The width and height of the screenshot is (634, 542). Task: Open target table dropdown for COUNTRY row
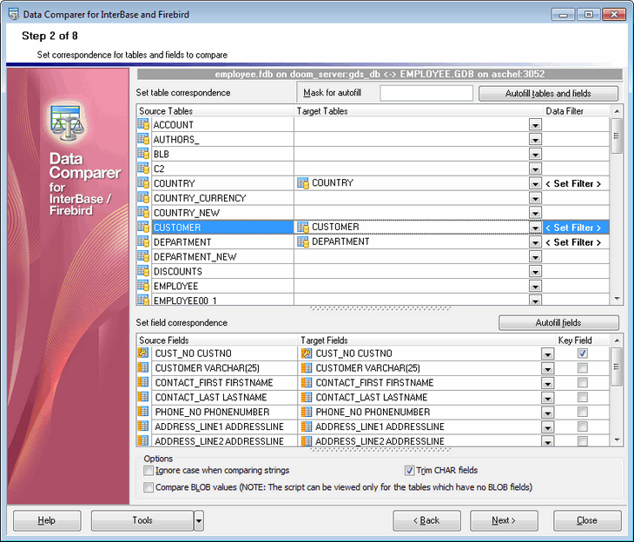click(535, 183)
